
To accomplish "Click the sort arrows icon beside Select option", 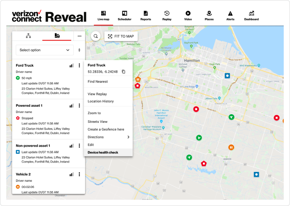I will 79,50.
